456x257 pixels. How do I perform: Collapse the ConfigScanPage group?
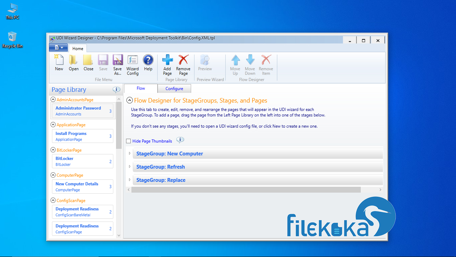click(53, 201)
